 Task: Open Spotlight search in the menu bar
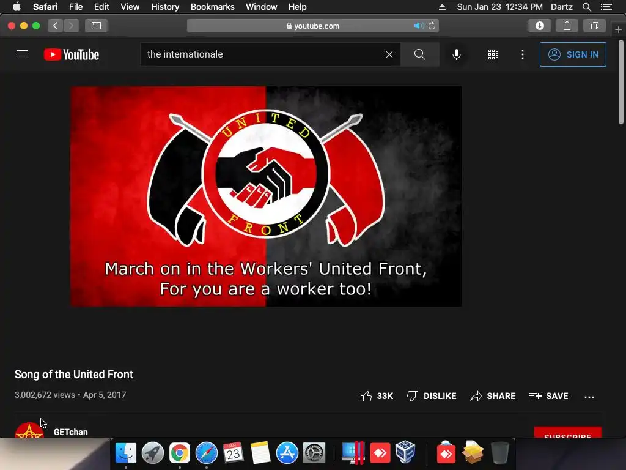(587, 7)
